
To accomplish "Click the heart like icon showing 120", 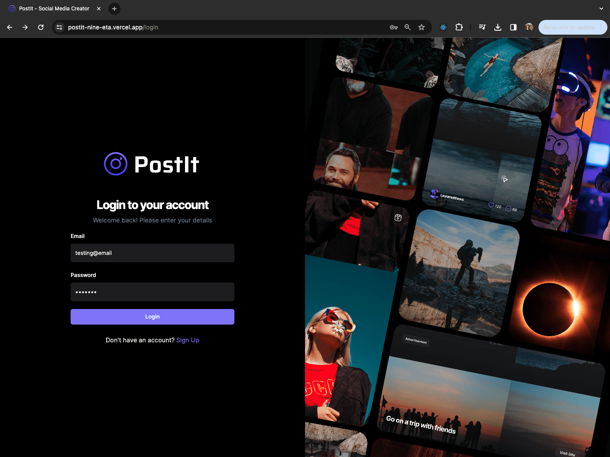I will [x=491, y=205].
